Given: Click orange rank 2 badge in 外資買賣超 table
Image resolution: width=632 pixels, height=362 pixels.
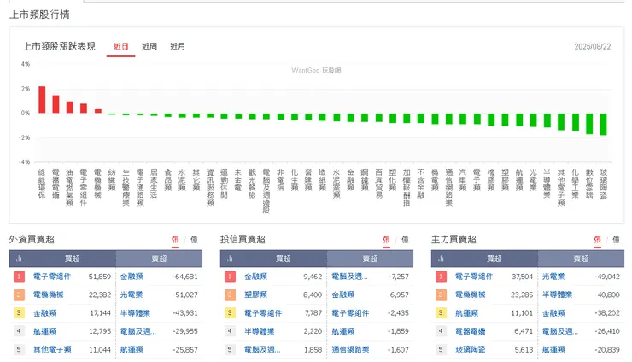Looking at the screenshot, I should tap(19, 295).
